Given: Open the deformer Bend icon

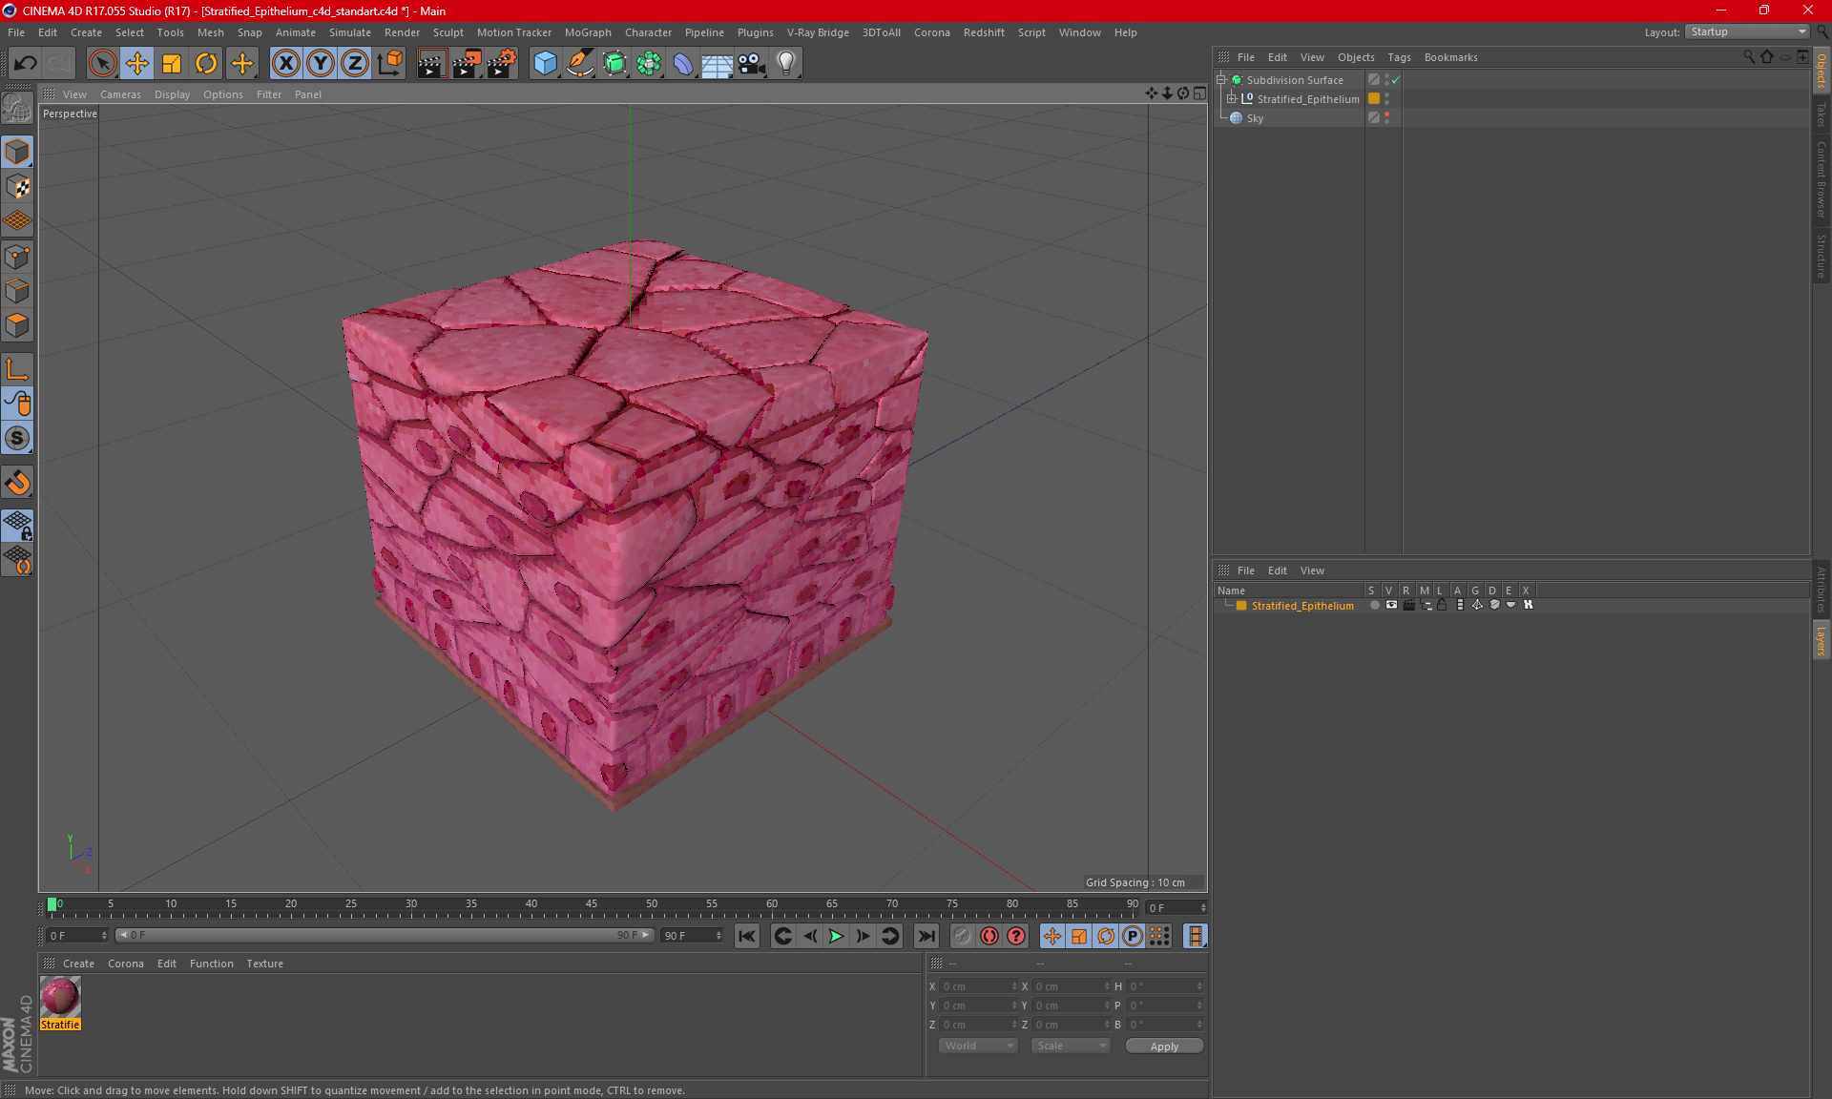Looking at the screenshot, I should [x=683, y=64].
